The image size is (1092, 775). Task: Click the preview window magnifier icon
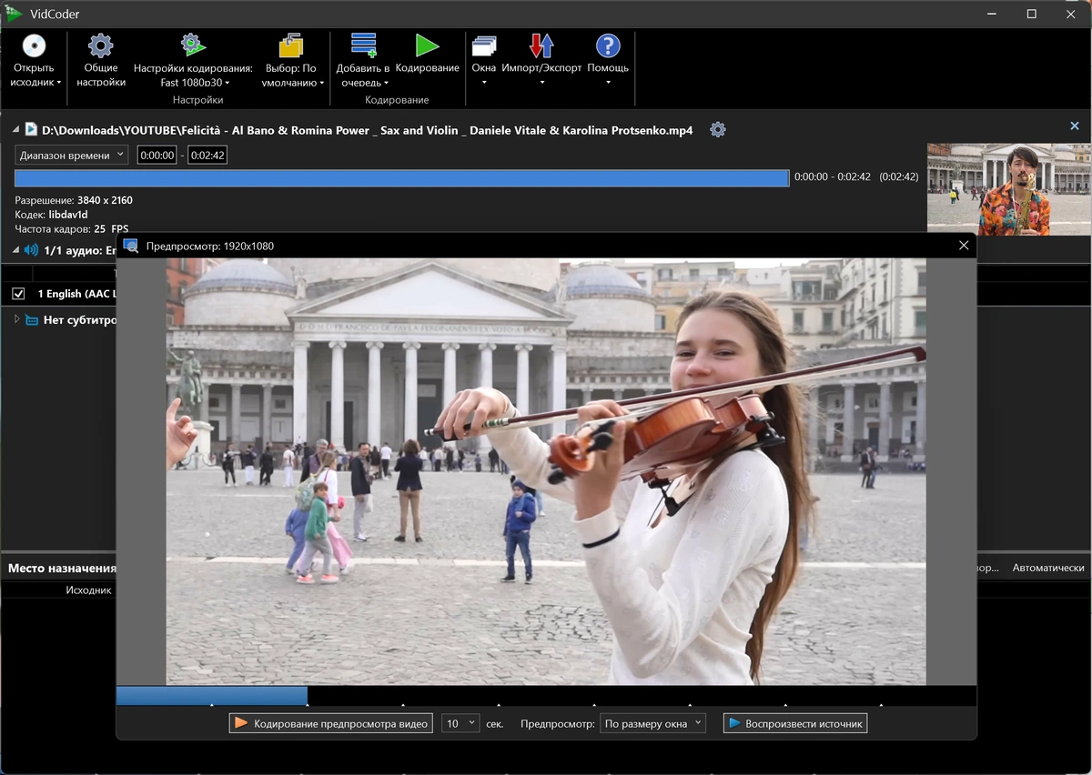pyautogui.click(x=131, y=246)
